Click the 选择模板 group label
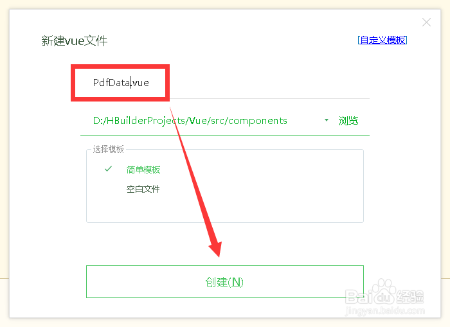 [108, 149]
